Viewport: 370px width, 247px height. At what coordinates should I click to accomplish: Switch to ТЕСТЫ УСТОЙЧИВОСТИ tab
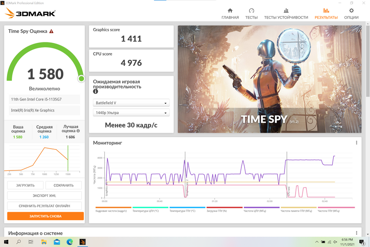tap(286, 14)
